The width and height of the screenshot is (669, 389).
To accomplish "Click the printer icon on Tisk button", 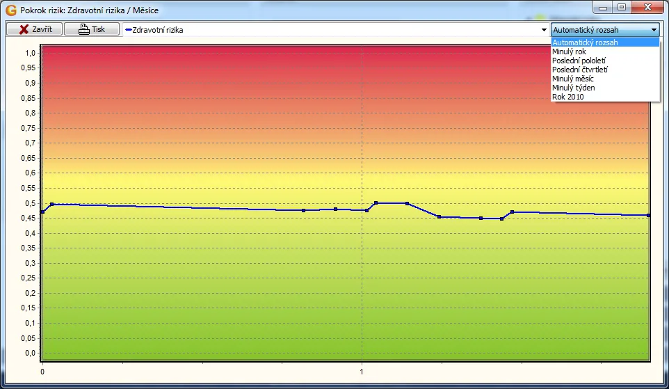I will [x=84, y=29].
